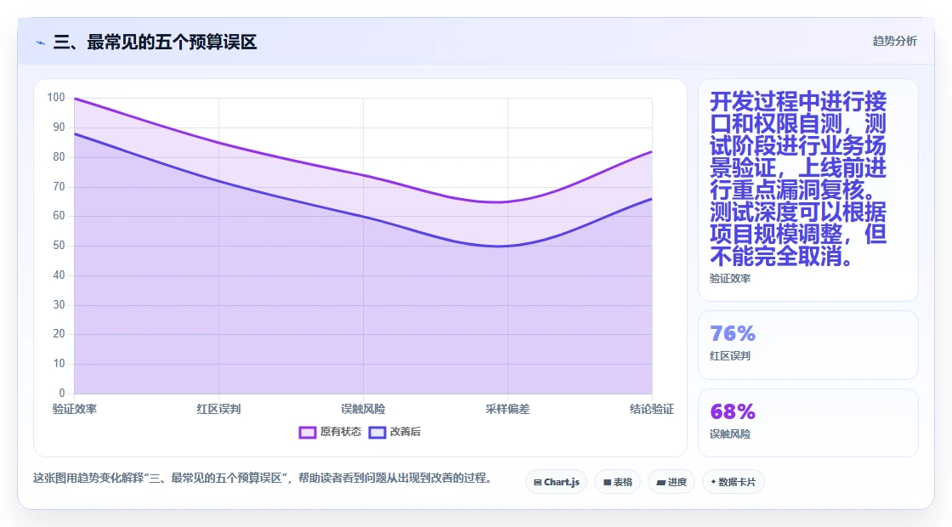Click the lightning icon beside the section title
The width and height of the screenshot is (952, 527).
pyautogui.click(x=41, y=43)
